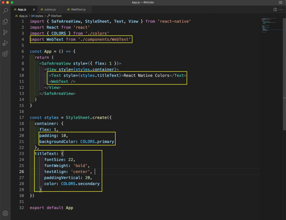286x220 pixels.
Task: Click the yellow minimize window button
Action: tap(8, 2)
